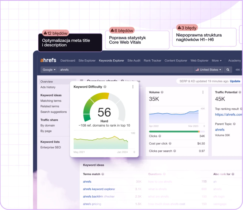Open Site Audit in top navigation
The width and height of the screenshot is (243, 210).
134,61
